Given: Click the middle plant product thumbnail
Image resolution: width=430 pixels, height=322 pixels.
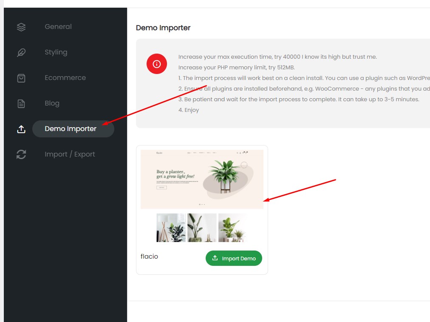Looking at the screenshot, I should (x=202, y=228).
